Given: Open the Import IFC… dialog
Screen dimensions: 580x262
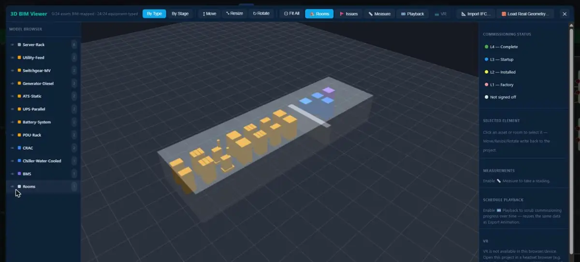Looking at the screenshot, I should pos(476,14).
